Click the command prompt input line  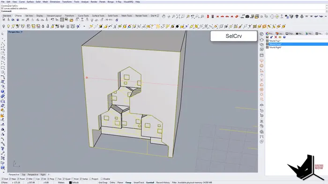click(x=163, y=11)
